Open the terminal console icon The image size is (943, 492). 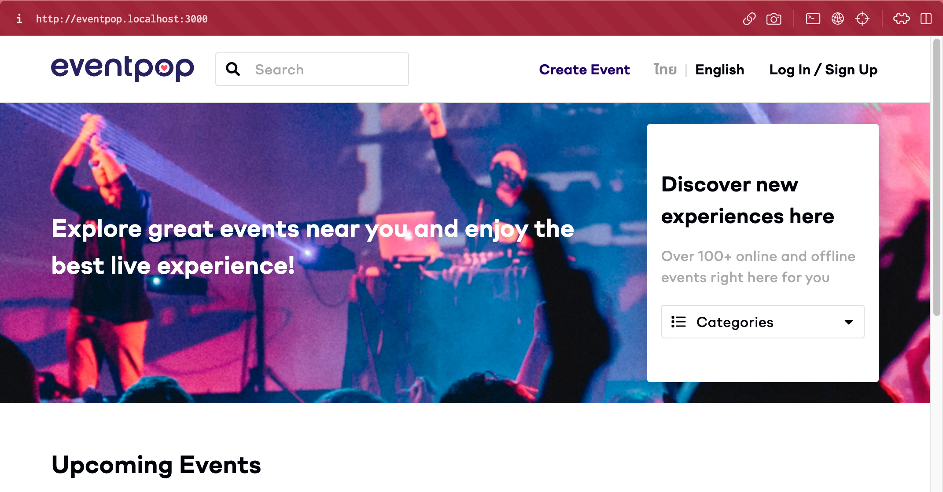[813, 18]
